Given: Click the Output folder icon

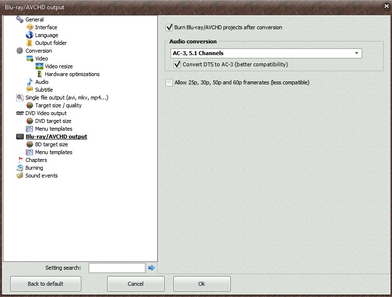Looking at the screenshot, I should pyautogui.click(x=30, y=43).
